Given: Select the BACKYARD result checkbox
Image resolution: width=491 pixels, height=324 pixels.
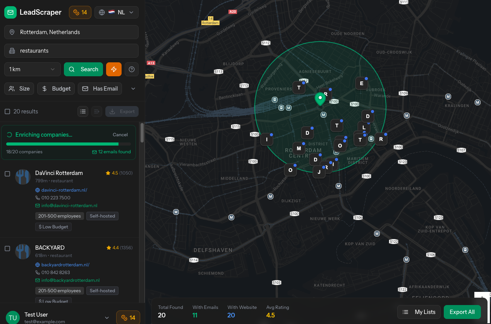Looking at the screenshot, I should 7,249.
